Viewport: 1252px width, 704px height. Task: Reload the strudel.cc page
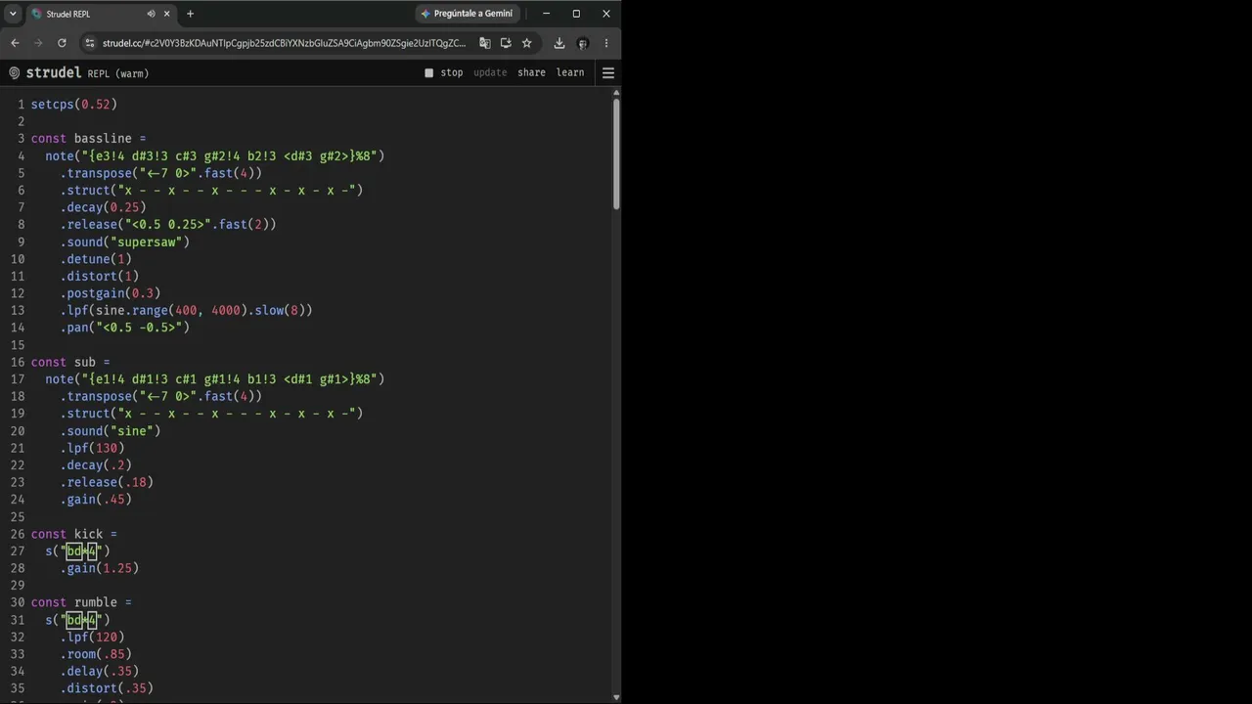pyautogui.click(x=62, y=43)
